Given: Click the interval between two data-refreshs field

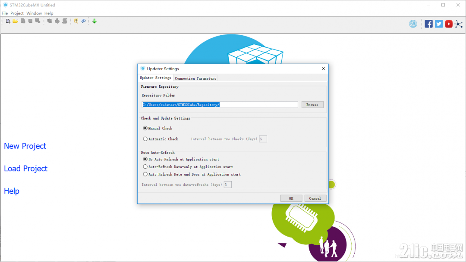Looking at the screenshot, I should coord(228,185).
